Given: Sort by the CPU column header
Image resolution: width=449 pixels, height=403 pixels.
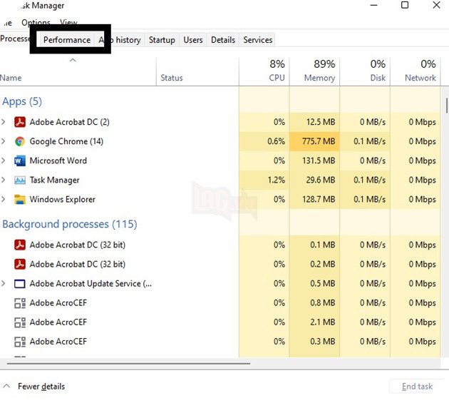Looking at the screenshot, I should click(264, 71).
